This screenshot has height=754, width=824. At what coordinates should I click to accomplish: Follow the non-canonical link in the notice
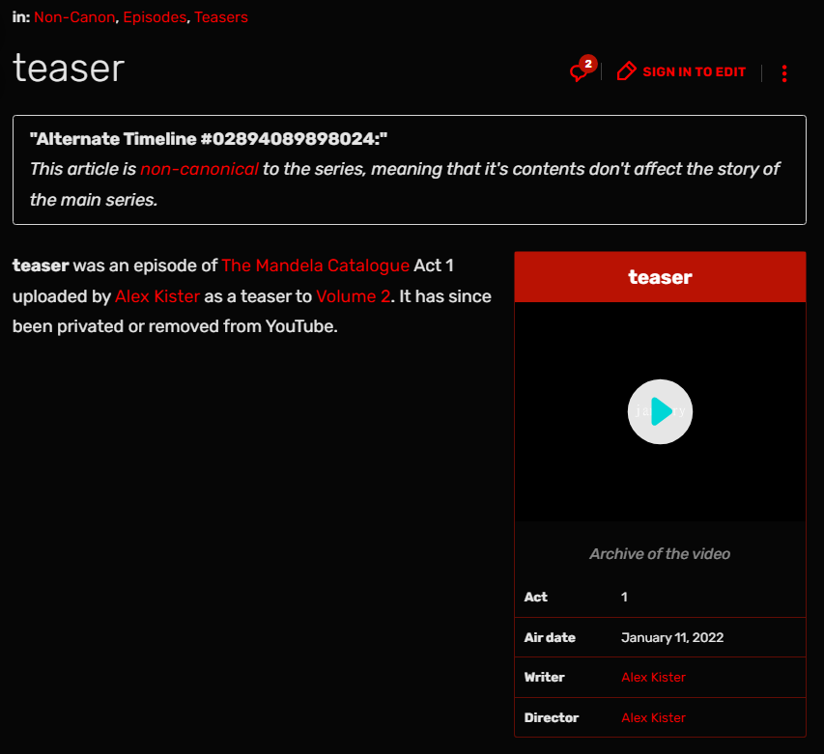(199, 169)
